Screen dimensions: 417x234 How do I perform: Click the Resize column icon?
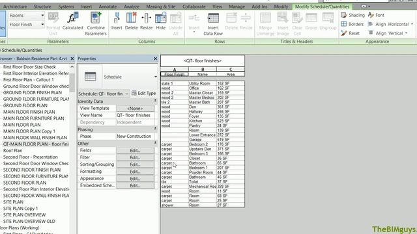146,18
